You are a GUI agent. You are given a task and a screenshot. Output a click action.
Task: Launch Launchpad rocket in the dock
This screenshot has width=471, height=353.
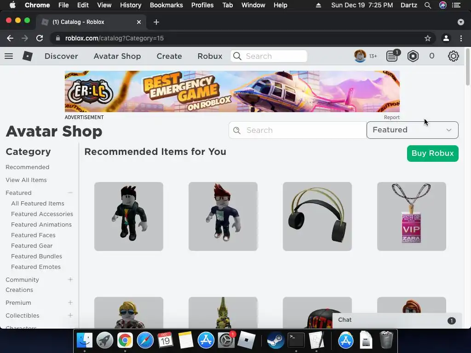[x=104, y=341]
